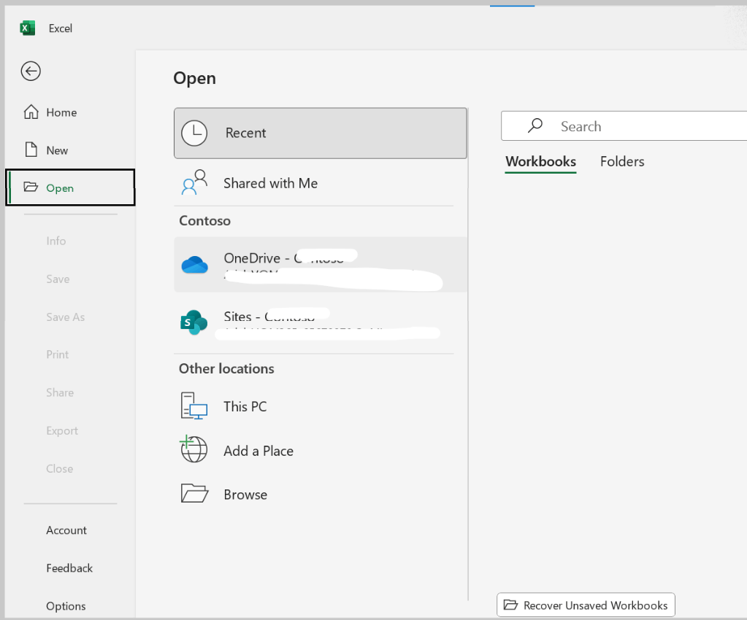
Task: Select the Info menu entry
Action: pos(55,241)
